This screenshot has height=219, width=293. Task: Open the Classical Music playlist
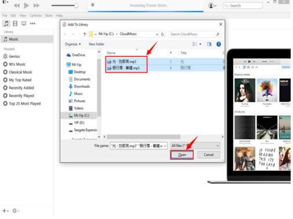18,72
